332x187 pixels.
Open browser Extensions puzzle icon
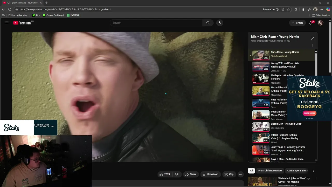pyautogui.click(x=296, y=9)
